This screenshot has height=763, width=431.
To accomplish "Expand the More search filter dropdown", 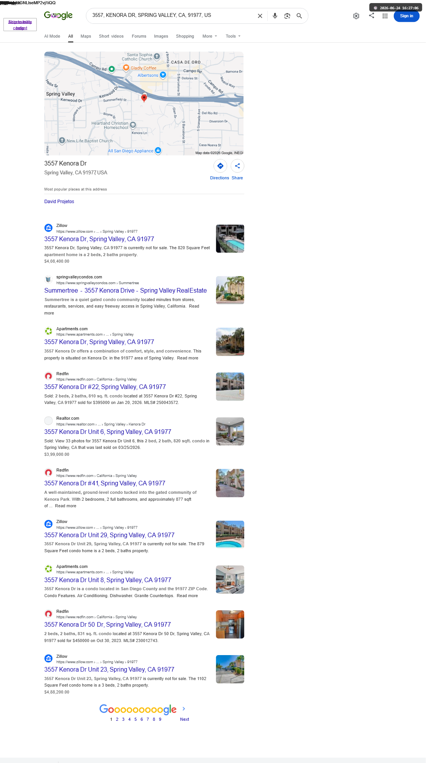I will [210, 36].
